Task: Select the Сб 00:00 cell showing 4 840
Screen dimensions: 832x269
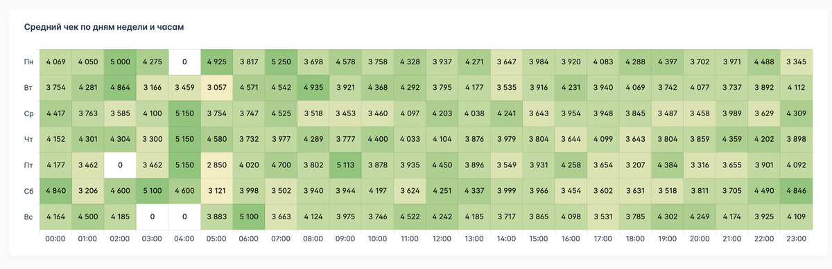Action: pyautogui.click(x=55, y=190)
